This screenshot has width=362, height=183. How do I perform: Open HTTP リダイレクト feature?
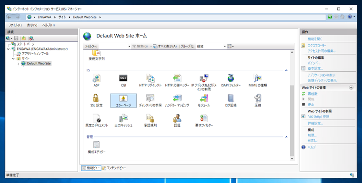[x=150, y=80]
